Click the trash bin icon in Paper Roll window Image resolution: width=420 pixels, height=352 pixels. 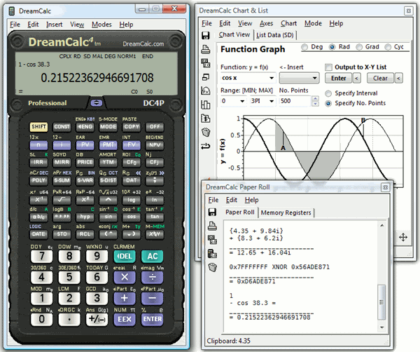[x=212, y=267]
